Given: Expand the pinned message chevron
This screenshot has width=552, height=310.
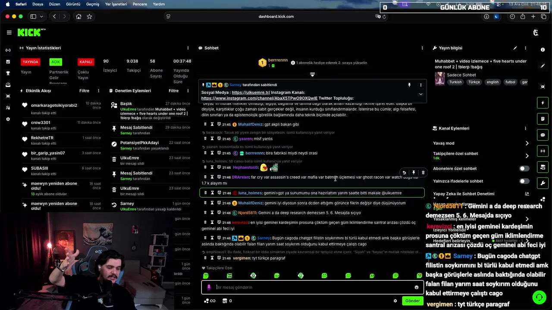Looking at the screenshot, I should click(420, 94).
